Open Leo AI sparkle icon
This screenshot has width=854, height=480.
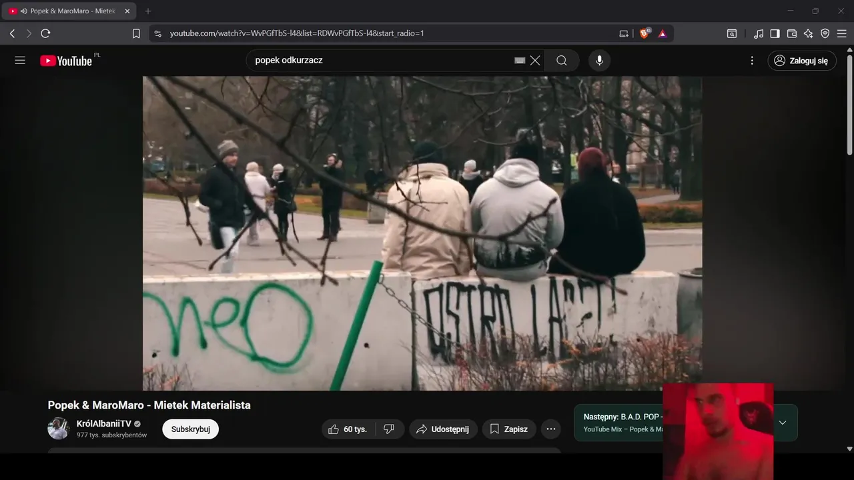coord(809,33)
